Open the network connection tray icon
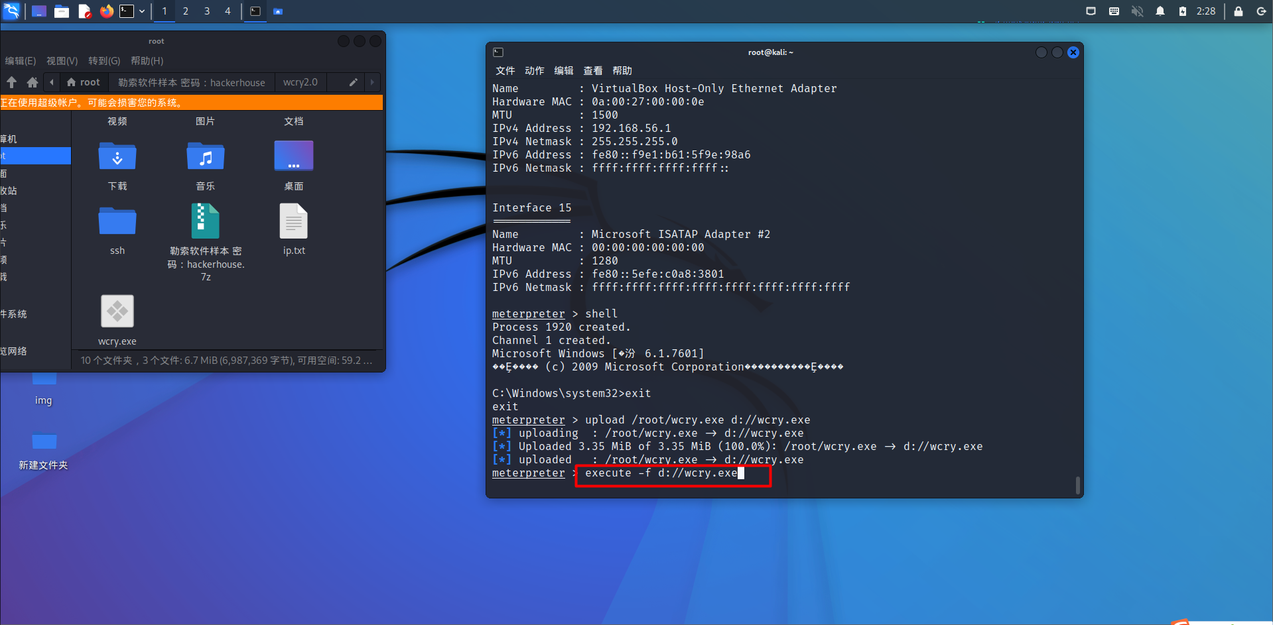1273x625 pixels. click(1091, 11)
